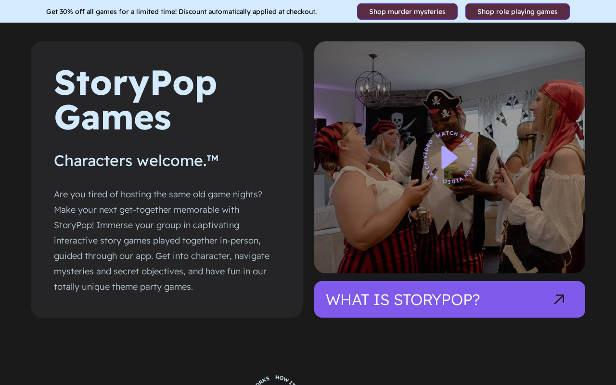Click the paragraph about hosting game nights
The height and width of the screenshot is (385, 616).
point(163,240)
